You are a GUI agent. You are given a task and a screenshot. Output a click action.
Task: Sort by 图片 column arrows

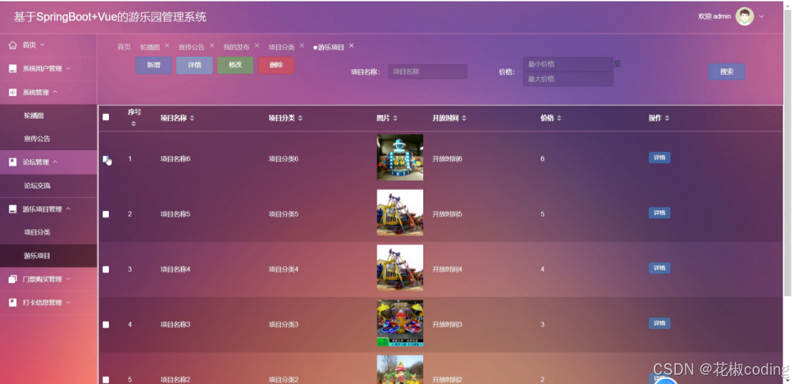[x=395, y=118]
